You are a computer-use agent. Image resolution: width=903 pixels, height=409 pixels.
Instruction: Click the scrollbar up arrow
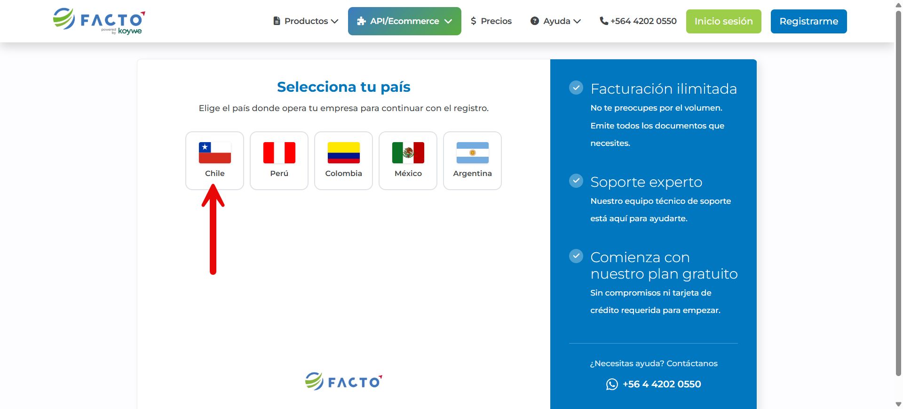coord(898,4)
